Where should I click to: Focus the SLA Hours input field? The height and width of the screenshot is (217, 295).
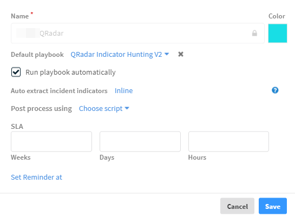[x=228, y=141]
